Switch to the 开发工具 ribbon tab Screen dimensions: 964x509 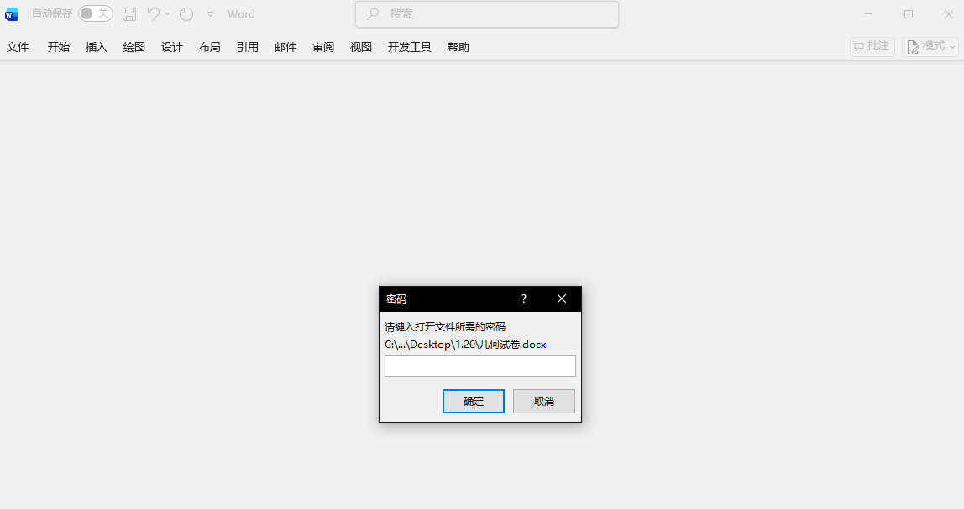(409, 47)
